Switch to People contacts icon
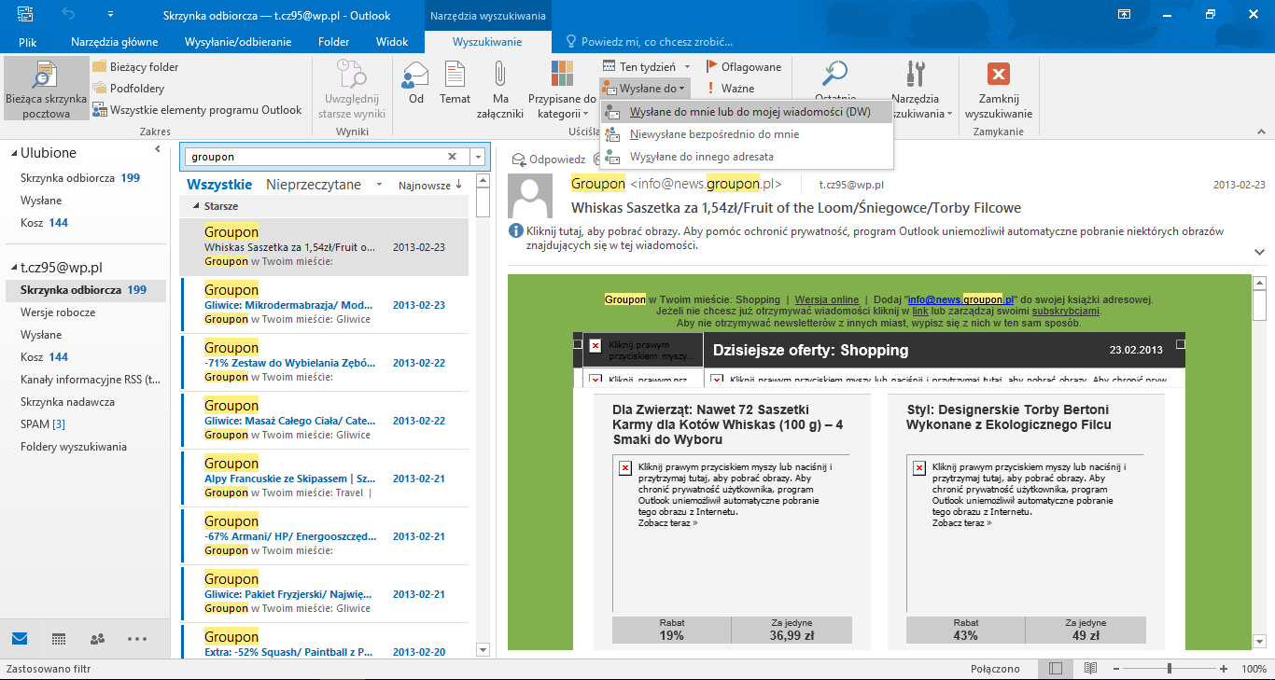 click(x=97, y=639)
